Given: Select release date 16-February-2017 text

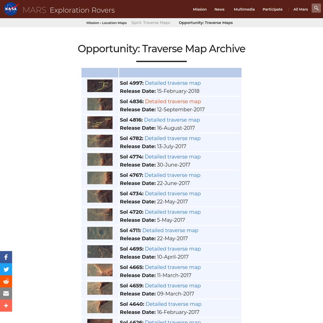Looking at the screenshot, I should (178, 312).
